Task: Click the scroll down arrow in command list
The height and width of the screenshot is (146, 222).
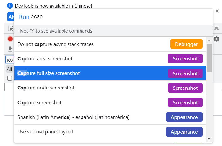Action: pos(209,138)
